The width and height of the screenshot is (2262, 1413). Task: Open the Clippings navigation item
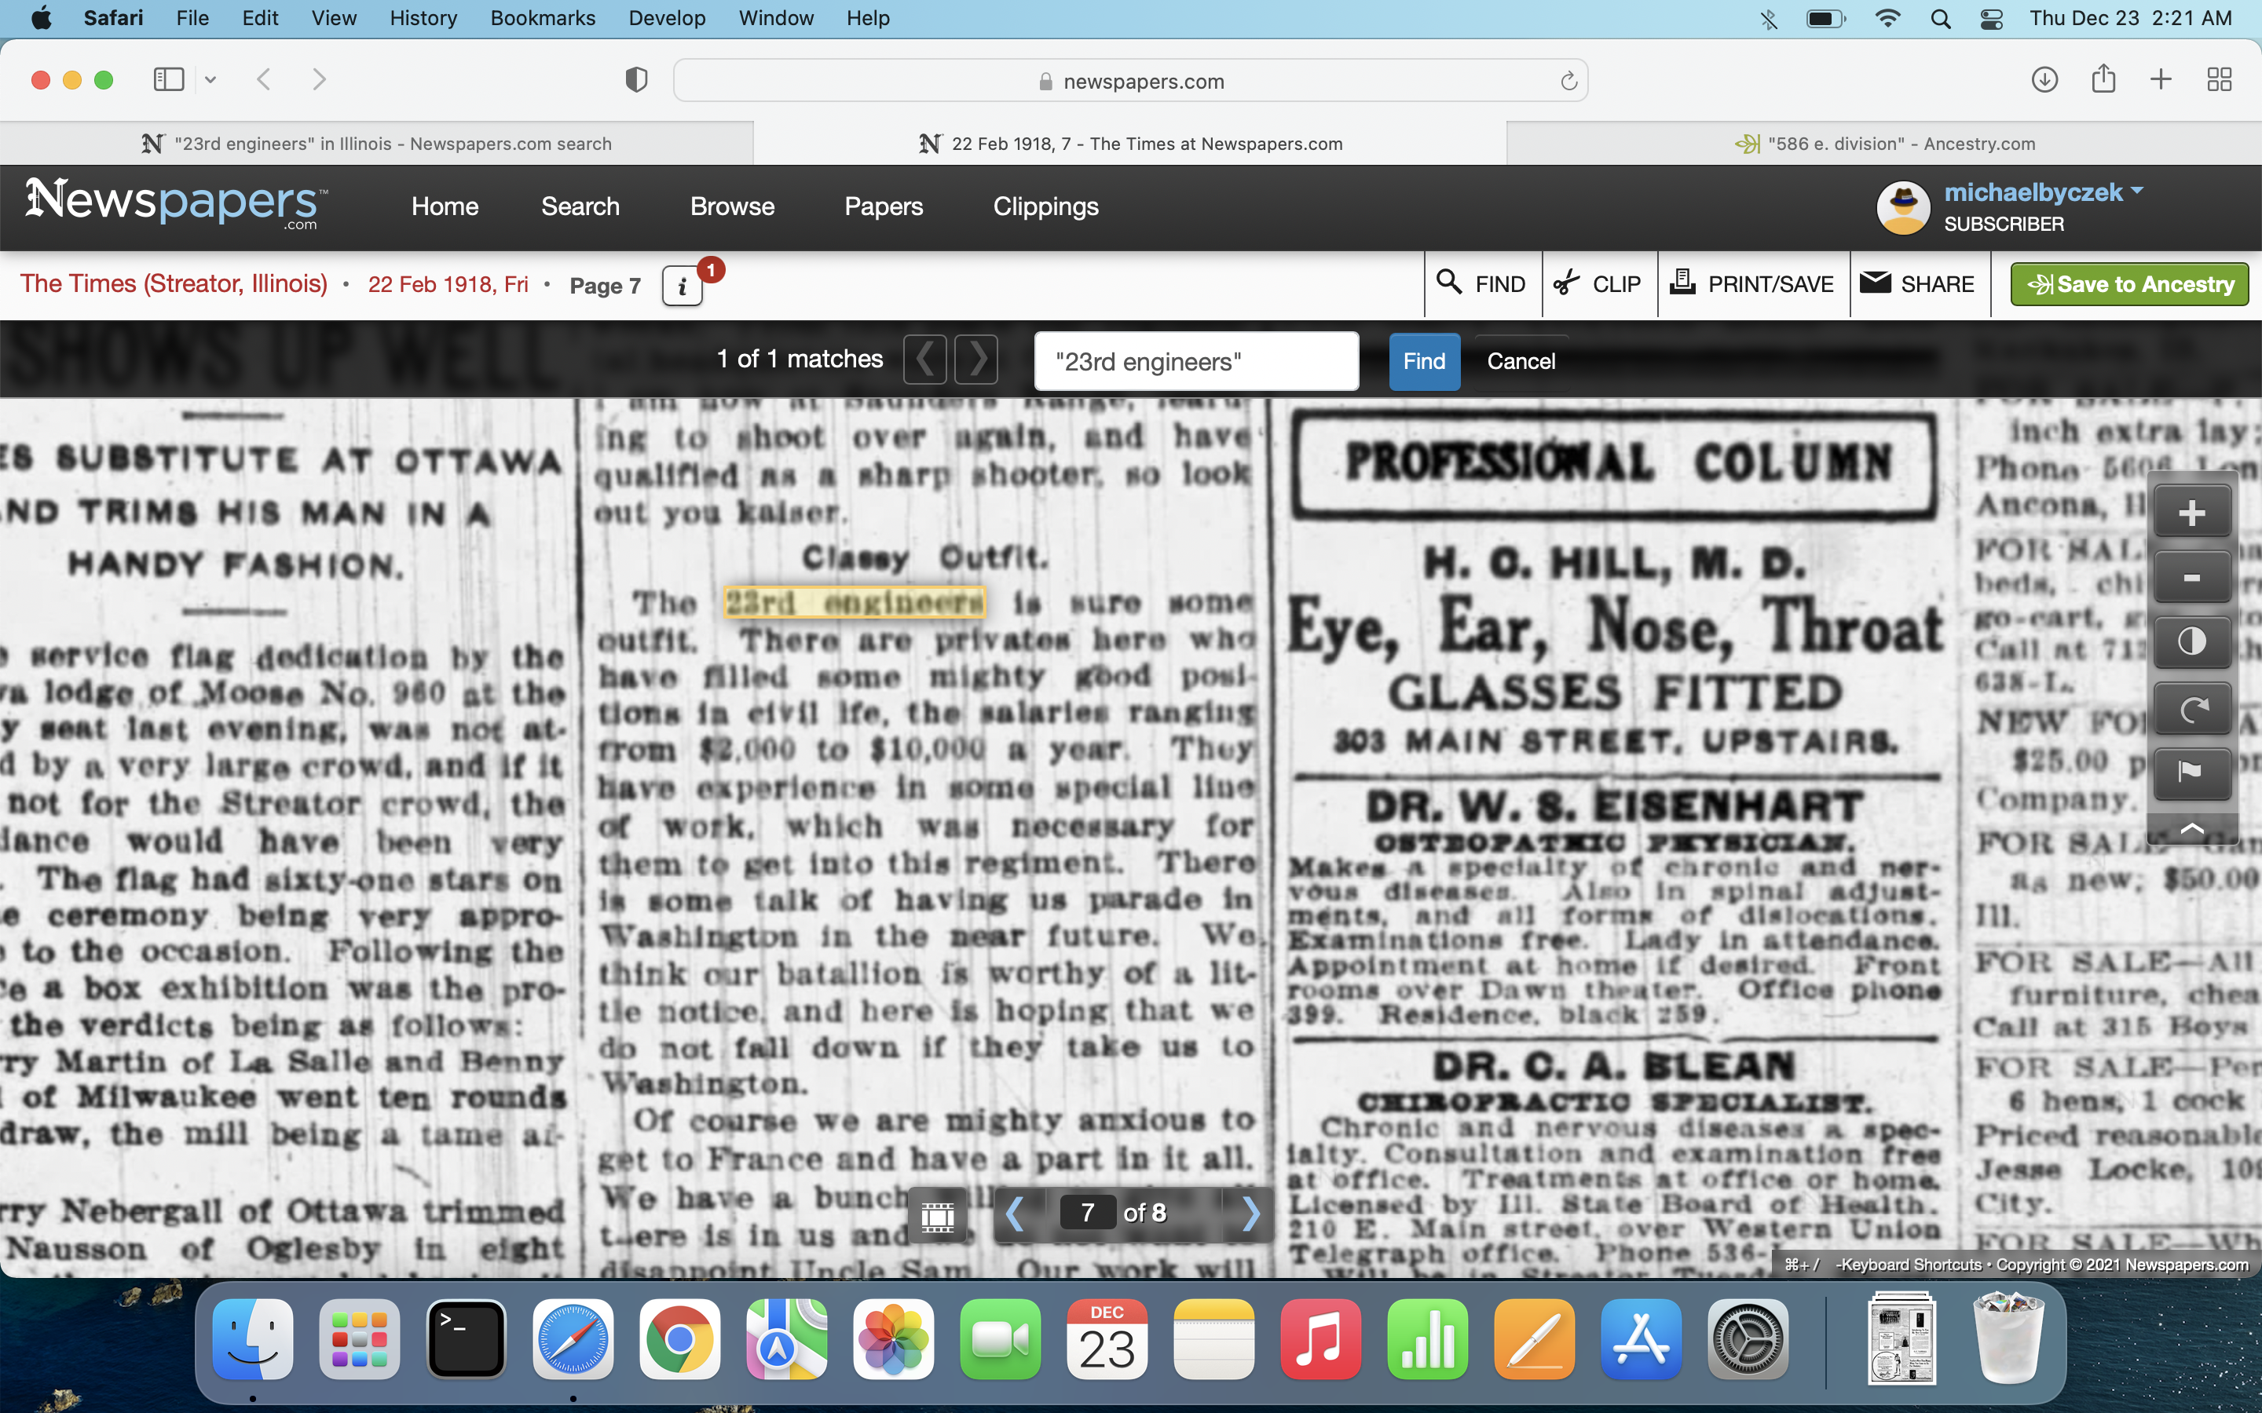point(1045,206)
